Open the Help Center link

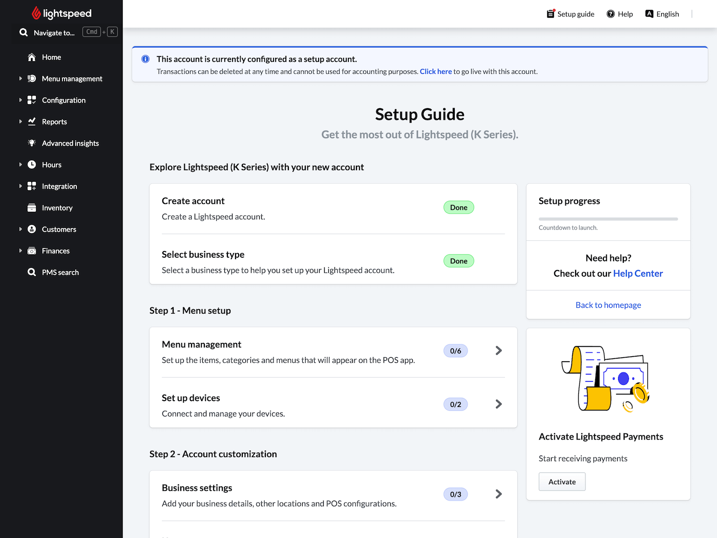(638, 273)
